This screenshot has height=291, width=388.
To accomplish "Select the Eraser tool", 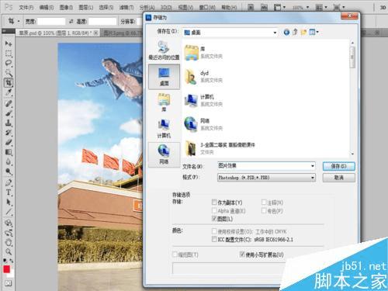I will click(x=9, y=142).
